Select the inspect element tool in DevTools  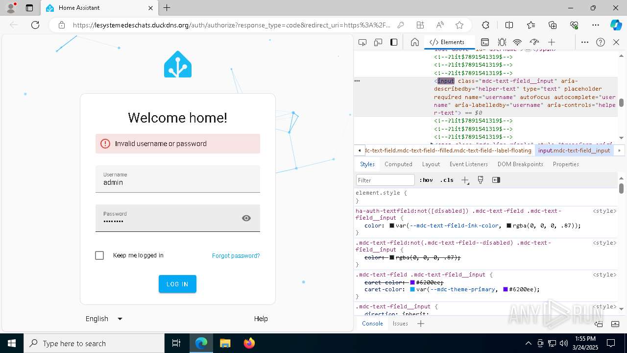click(362, 42)
